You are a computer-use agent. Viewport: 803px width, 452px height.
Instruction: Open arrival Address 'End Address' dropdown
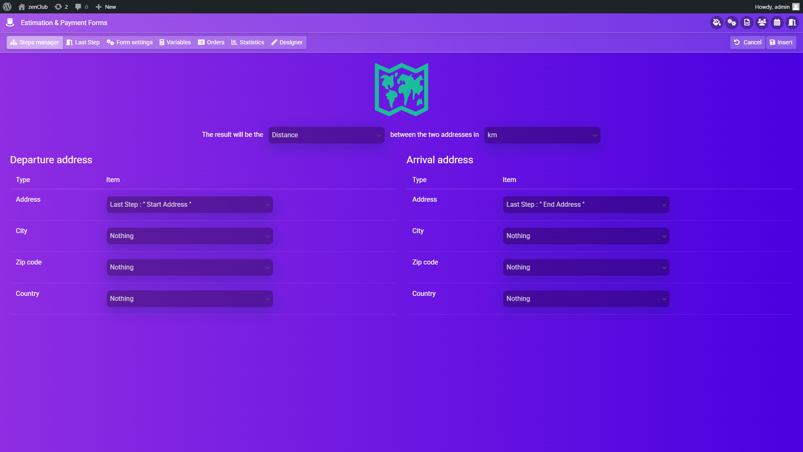(586, 205)
